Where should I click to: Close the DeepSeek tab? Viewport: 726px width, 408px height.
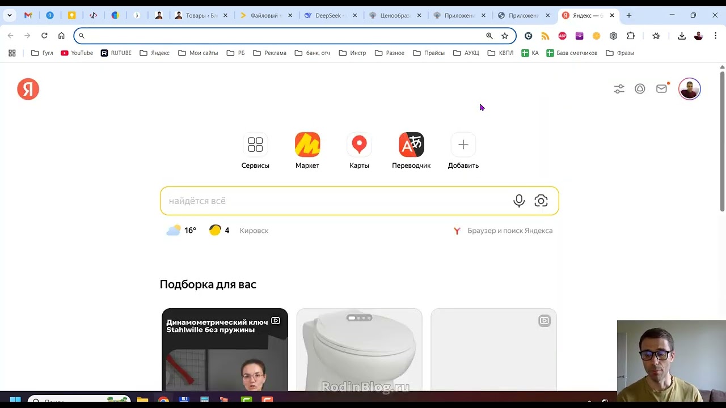click(x=355, y=15)
